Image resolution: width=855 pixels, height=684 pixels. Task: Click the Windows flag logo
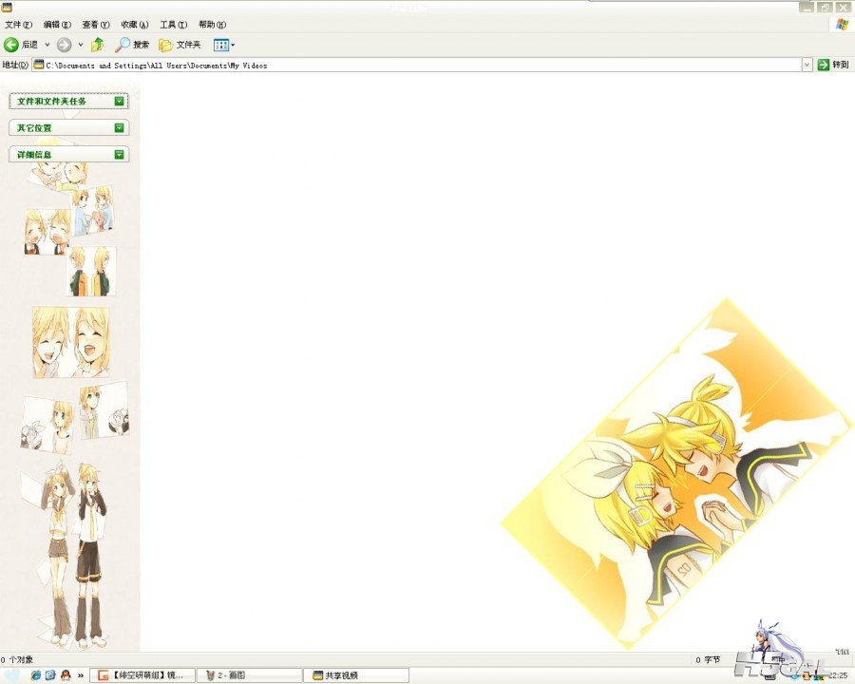(842, 25)
